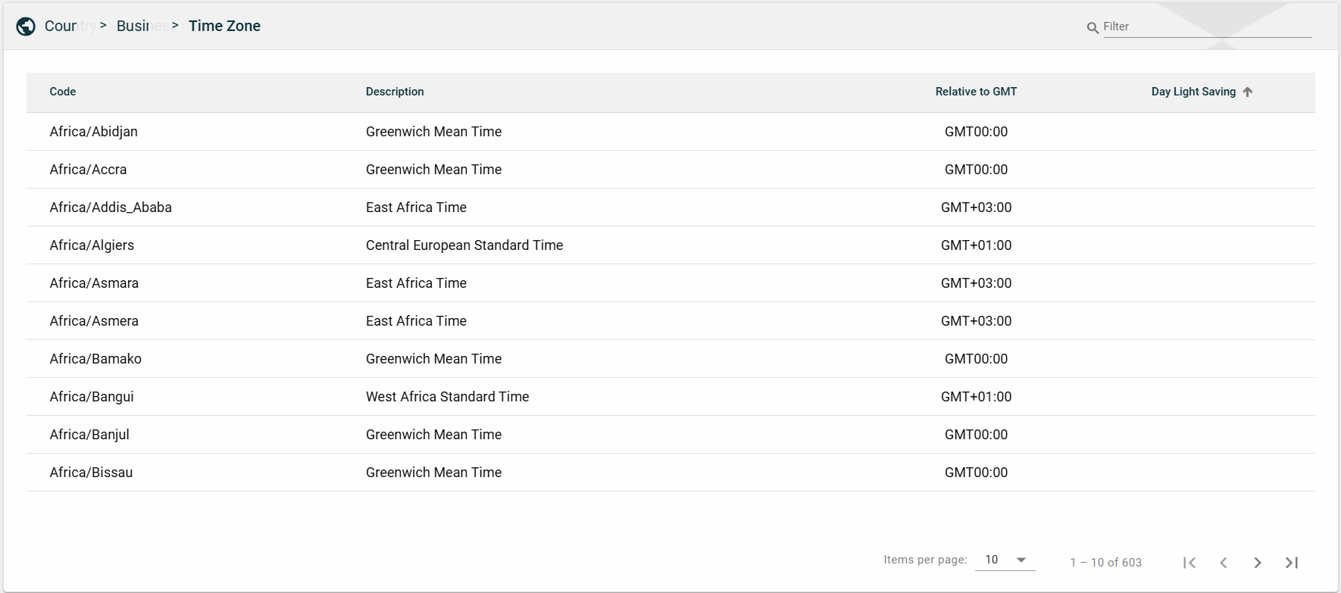The image size is (1341, 593).
Task: Sort by Day Light Saving header
Action: coord(1193,92)
